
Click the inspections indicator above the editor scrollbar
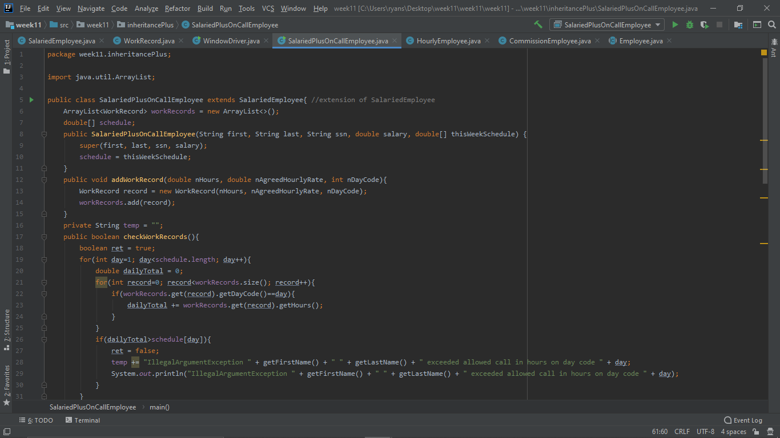[x=764, y=52]
